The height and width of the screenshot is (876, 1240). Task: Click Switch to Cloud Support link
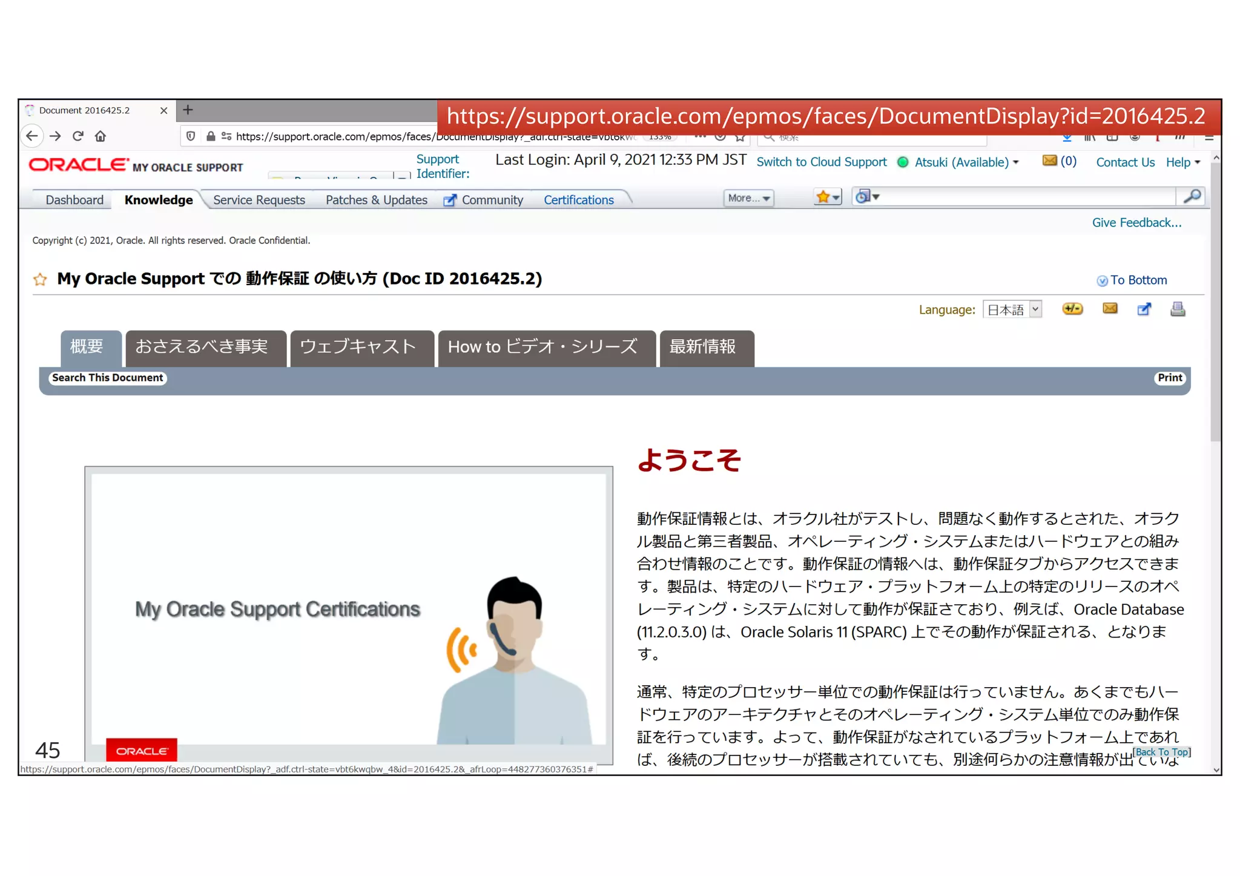pos(821,162)
